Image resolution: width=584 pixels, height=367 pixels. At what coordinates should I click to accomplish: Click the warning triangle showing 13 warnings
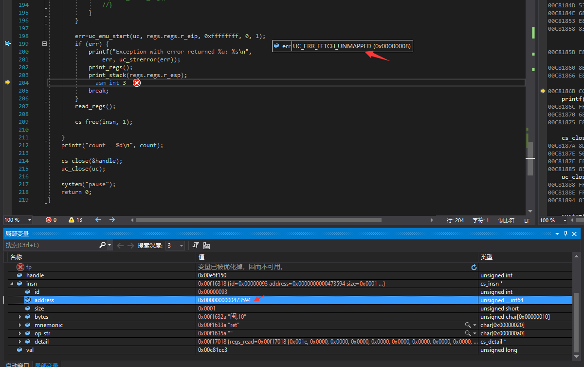pos(72,220)
